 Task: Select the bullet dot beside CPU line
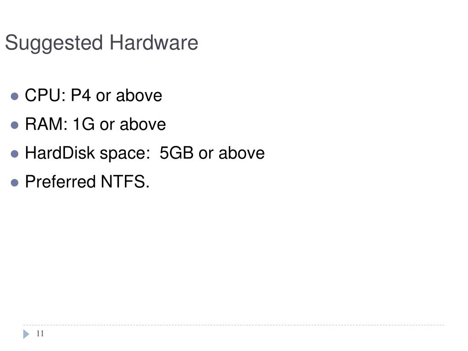(x=15, y=96)
